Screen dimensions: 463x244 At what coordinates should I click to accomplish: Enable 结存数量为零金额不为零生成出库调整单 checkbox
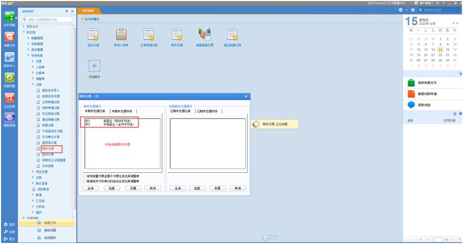click(x=84, y=176)
